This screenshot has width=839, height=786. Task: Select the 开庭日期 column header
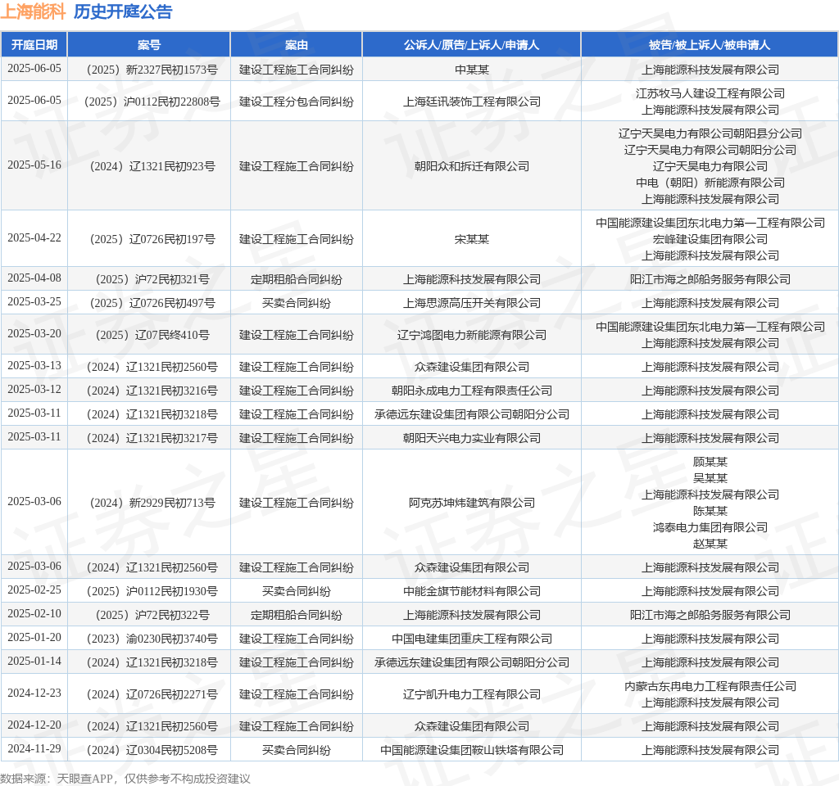[34, 45]
